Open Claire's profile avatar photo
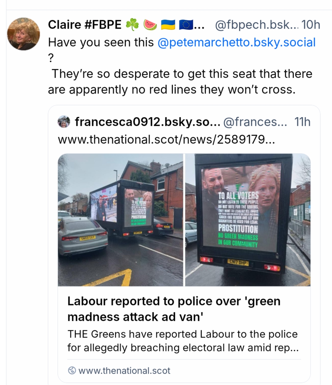 click(24, 34)
